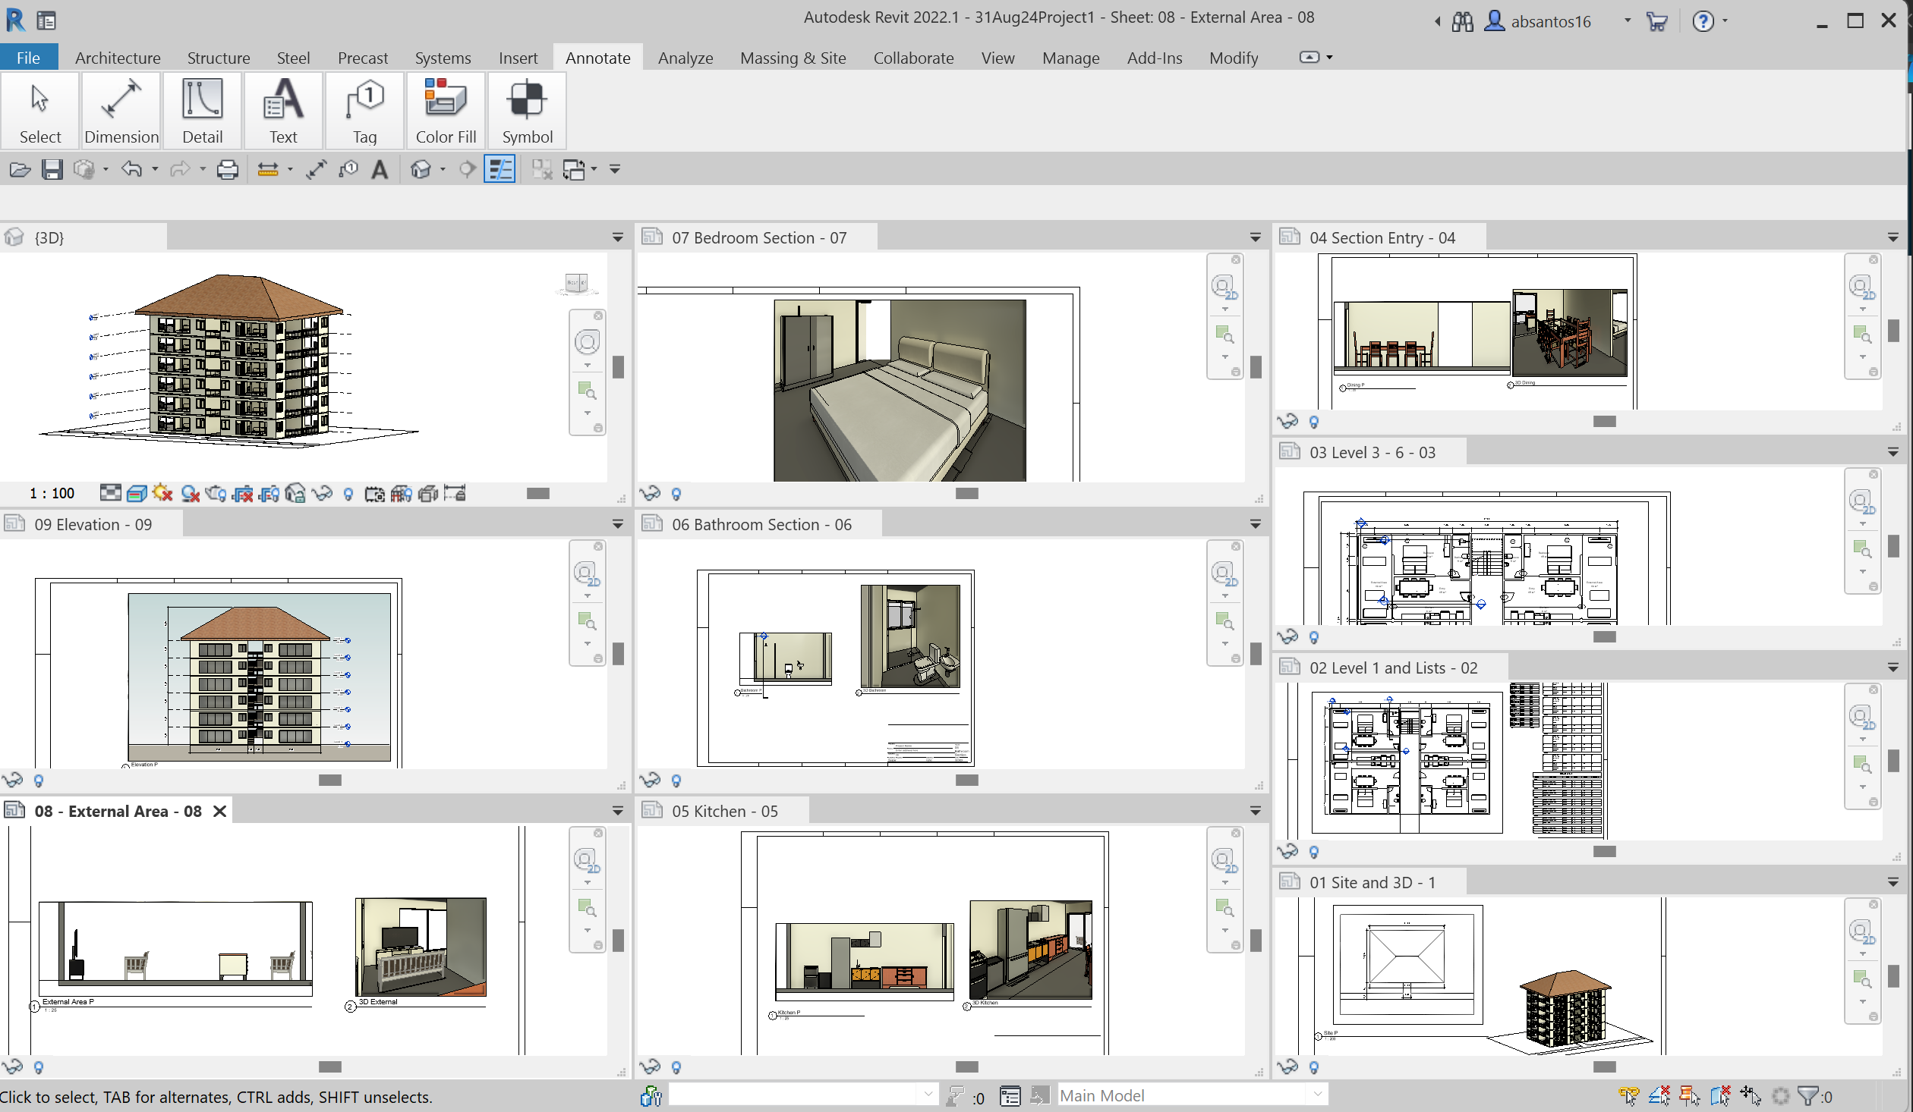The image size is (1913, 1112).
Task: Toggle Shadows off in 3D view bar
Action: click(190, 494)
